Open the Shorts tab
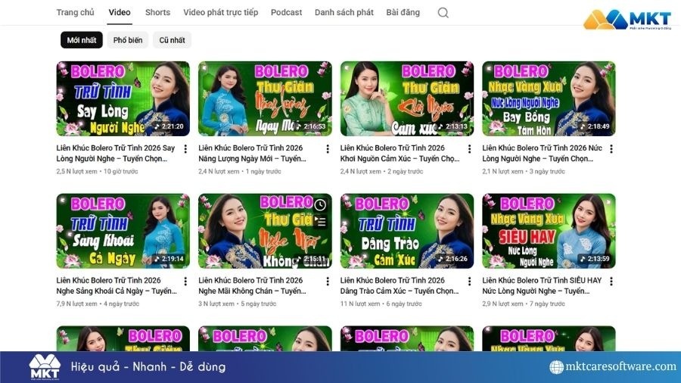The image size is (681, 383). click(x=157, y=13)
